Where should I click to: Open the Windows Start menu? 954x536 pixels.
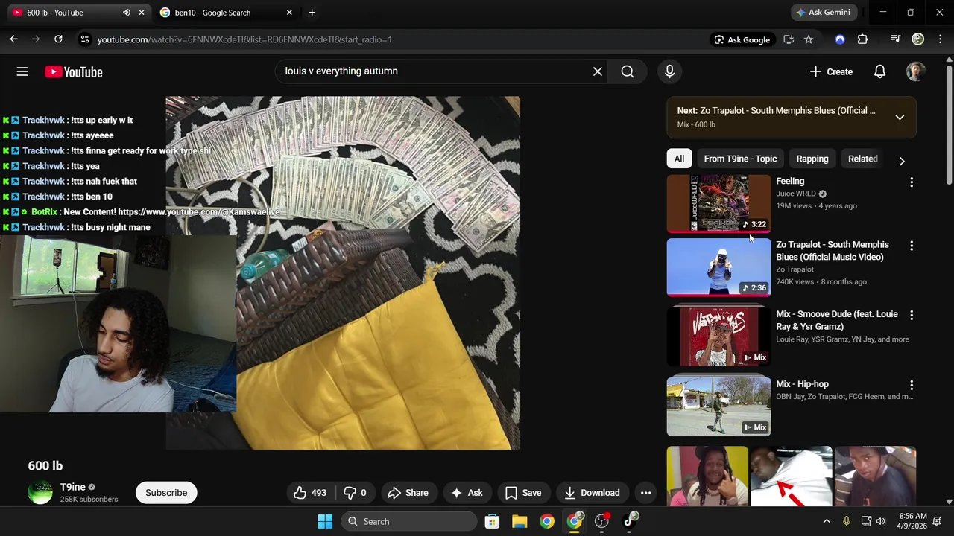[x=325, y=521]
